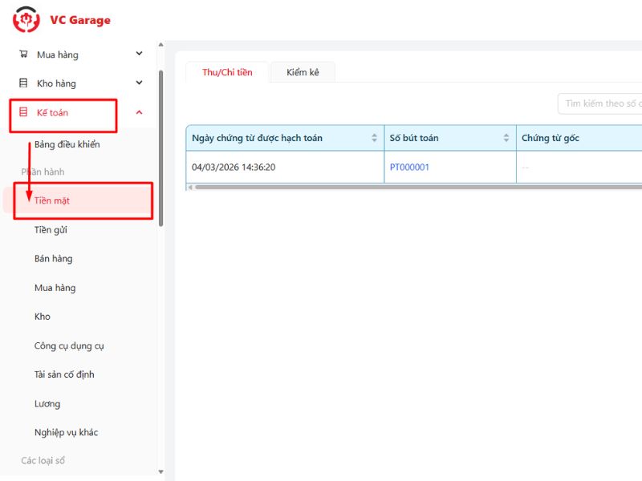Open Bảng điều khiển dashboard
Image resolution: width=642 pixels, height=481 pixels.
[67, 144]
